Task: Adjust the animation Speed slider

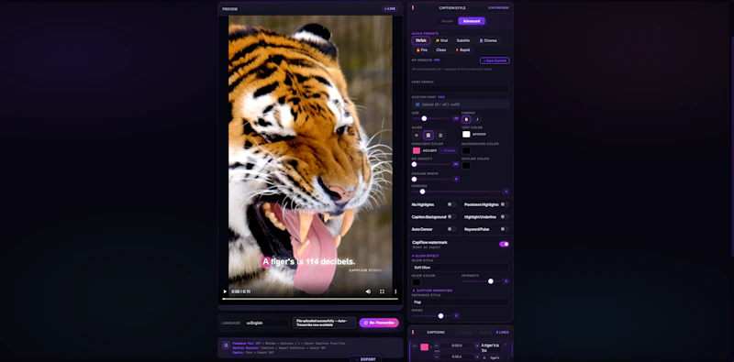Action: tap(431, 316)
